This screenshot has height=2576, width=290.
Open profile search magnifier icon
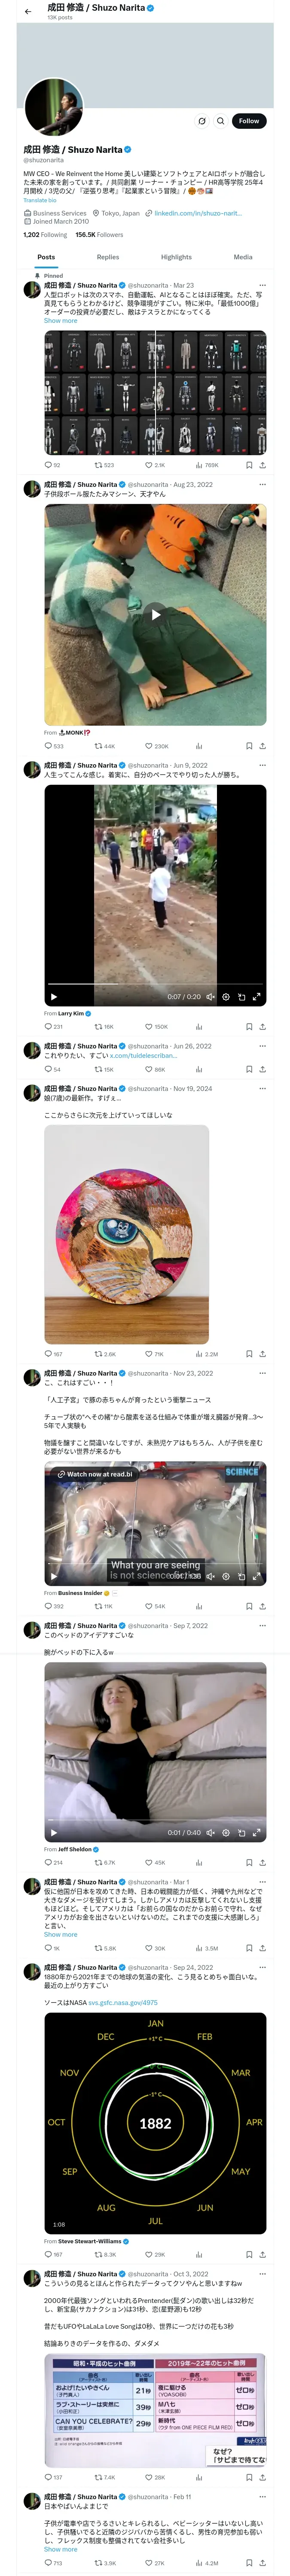[x=221, y=121]
